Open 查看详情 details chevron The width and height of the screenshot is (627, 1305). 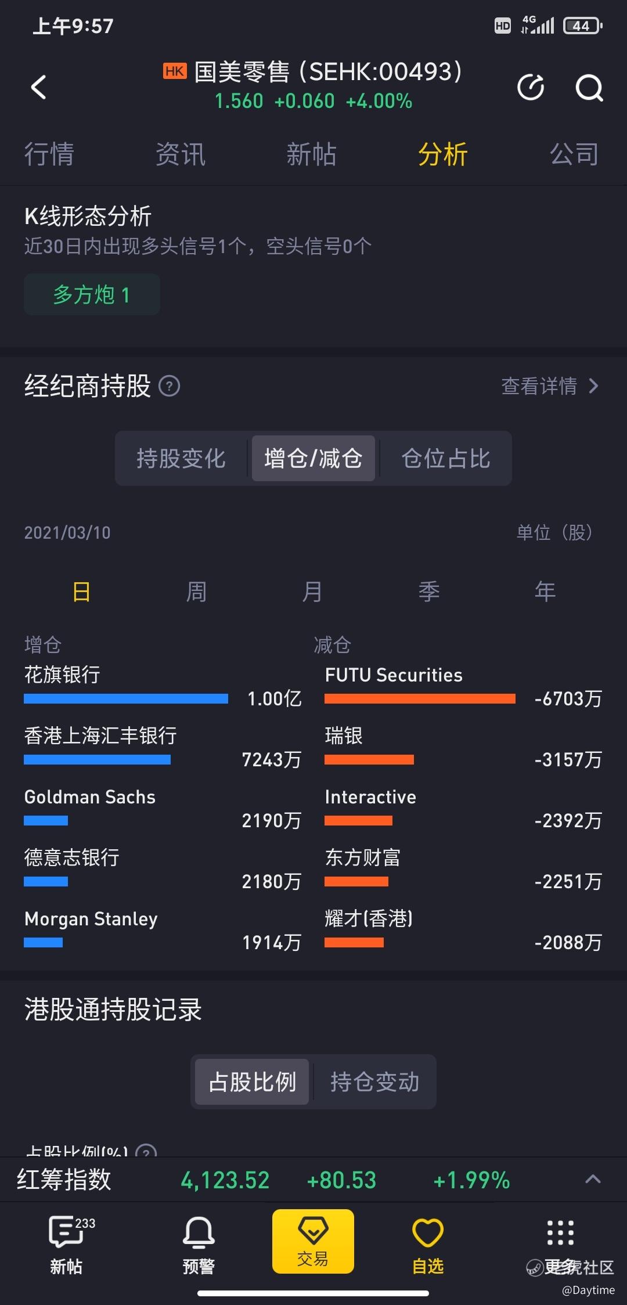pyautogui.click(x=550, y=385)
